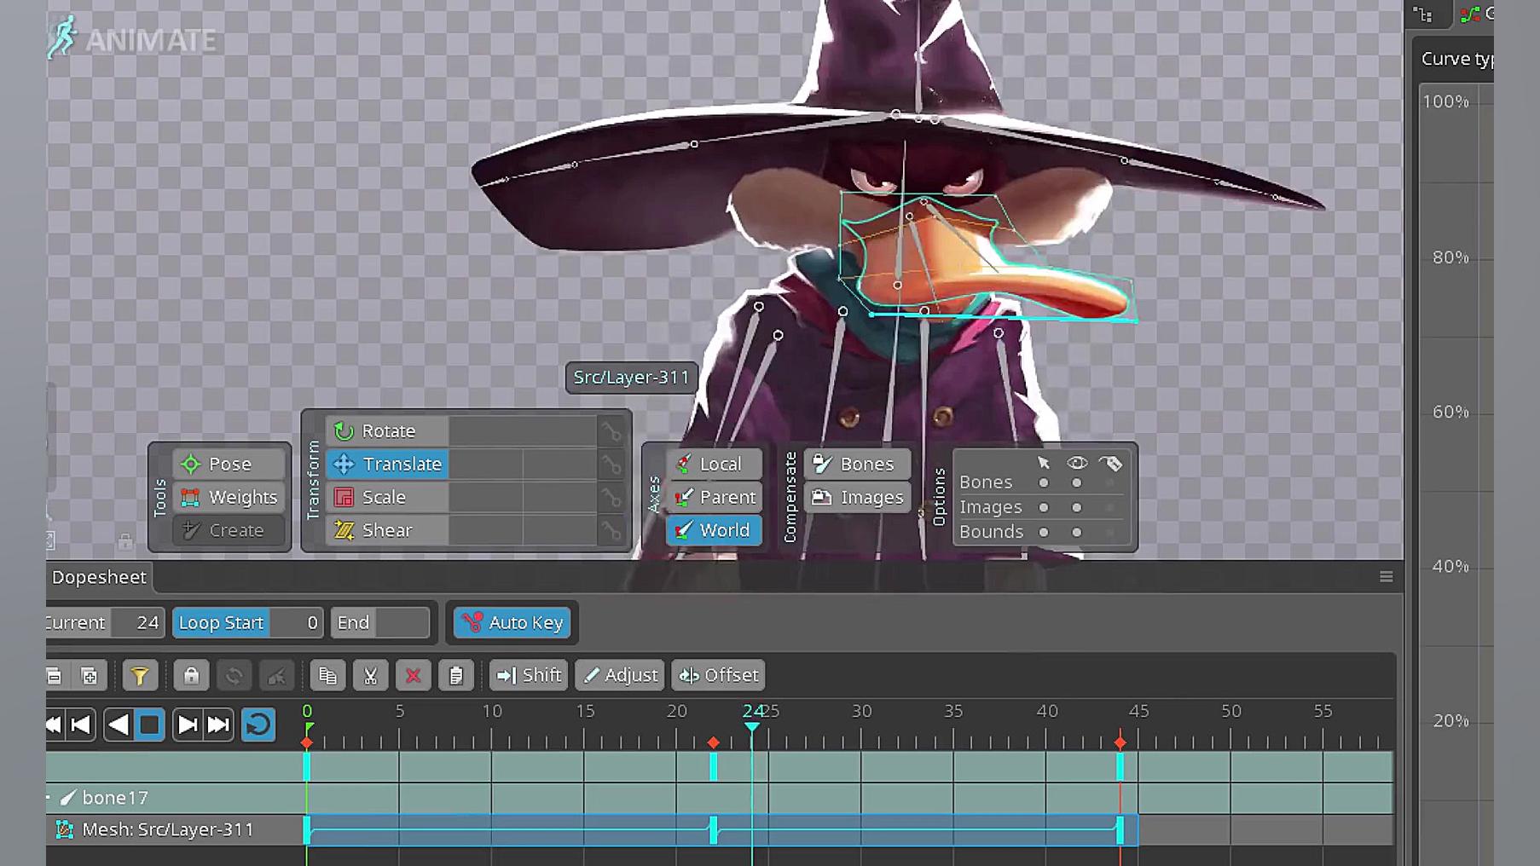The image size is (1540, 866).
Task: Choose the Rotate transform tool
Action: click(x=387, y=431)
